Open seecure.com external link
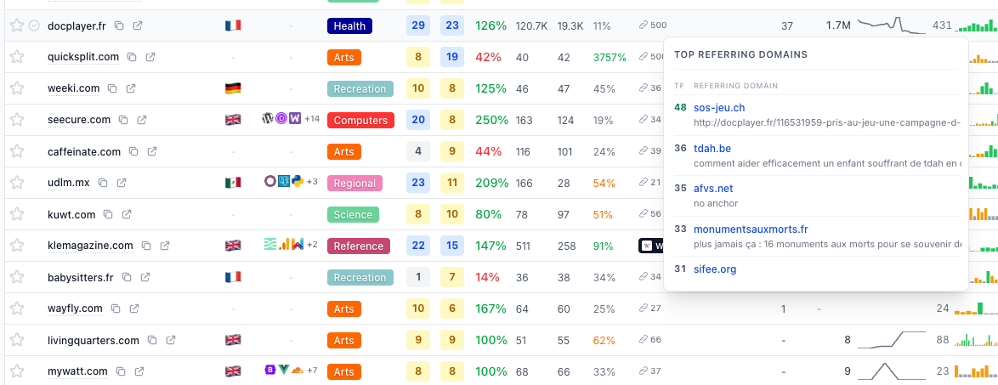This screenshot has width=998, height=385. (x=142, y=120)
